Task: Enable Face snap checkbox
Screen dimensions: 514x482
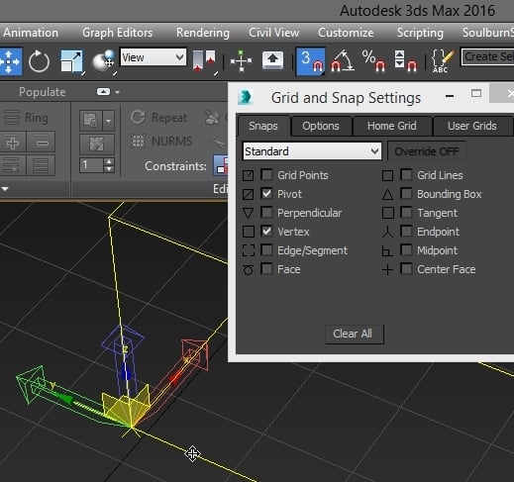Action: 266,268
